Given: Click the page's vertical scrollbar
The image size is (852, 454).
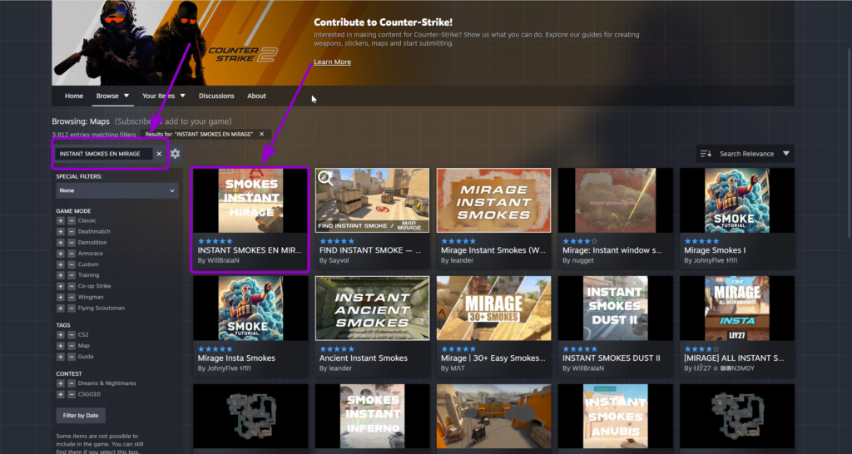Looking at the screenshot, I should (850, 141).
